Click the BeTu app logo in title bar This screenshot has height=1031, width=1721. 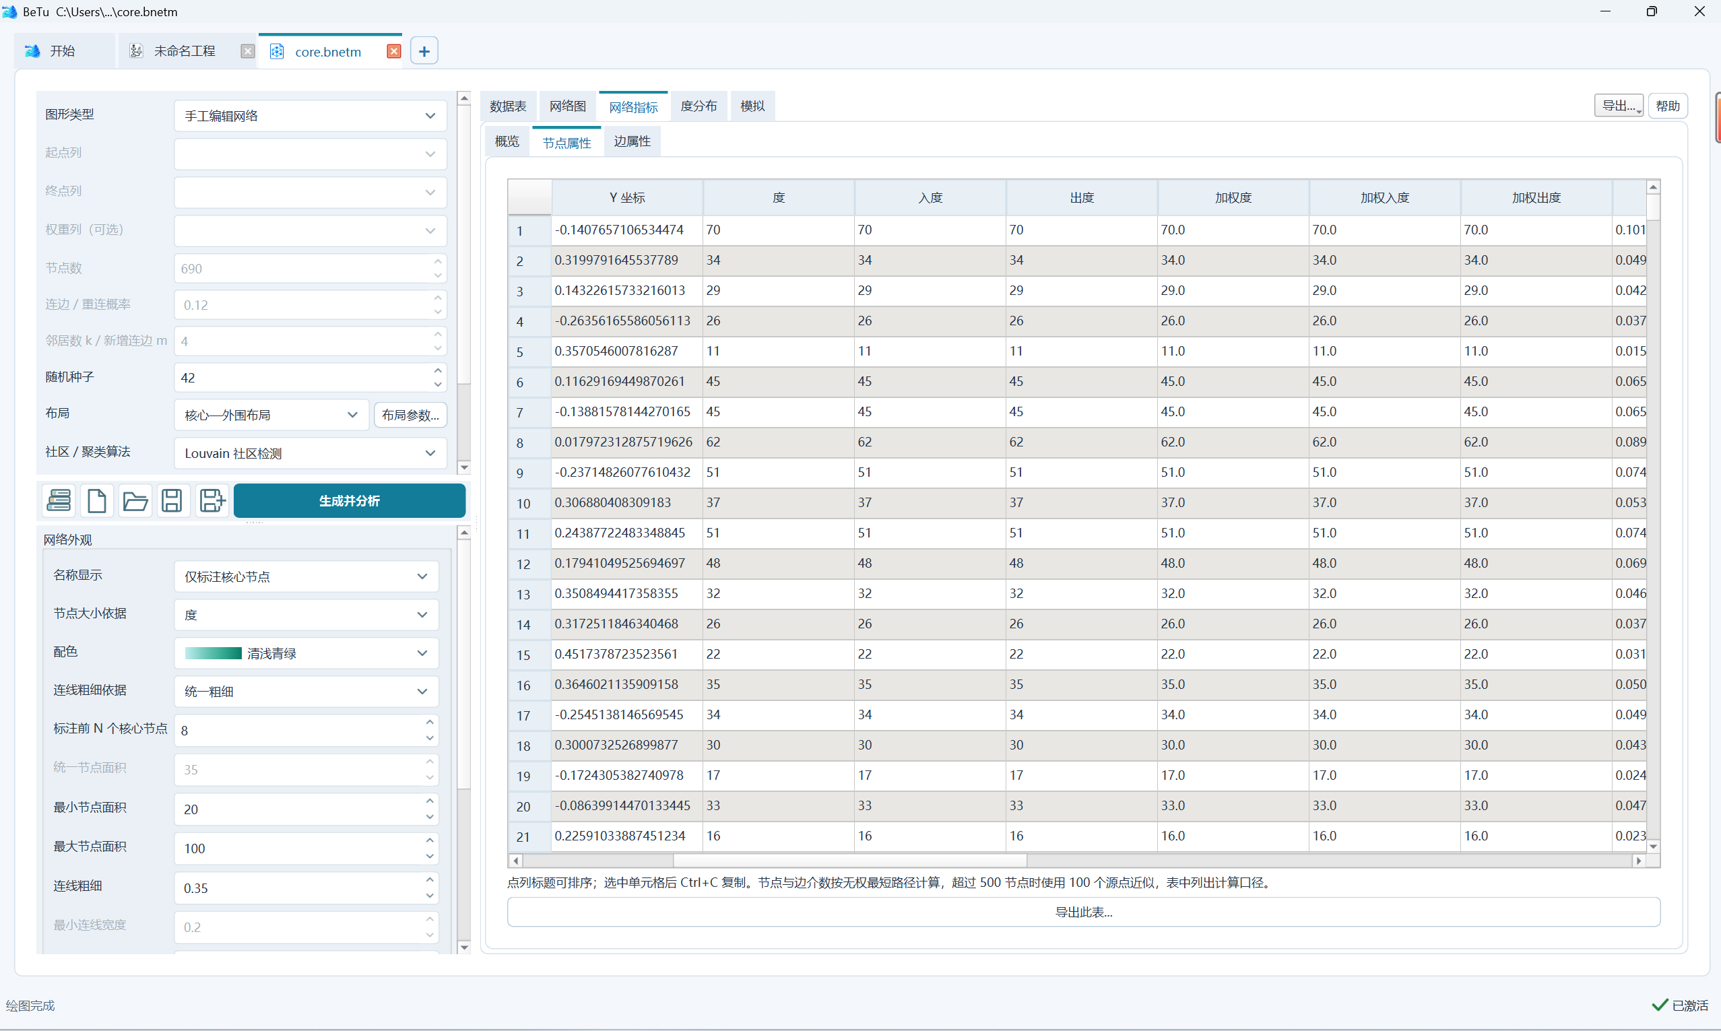tap(9, 12)
